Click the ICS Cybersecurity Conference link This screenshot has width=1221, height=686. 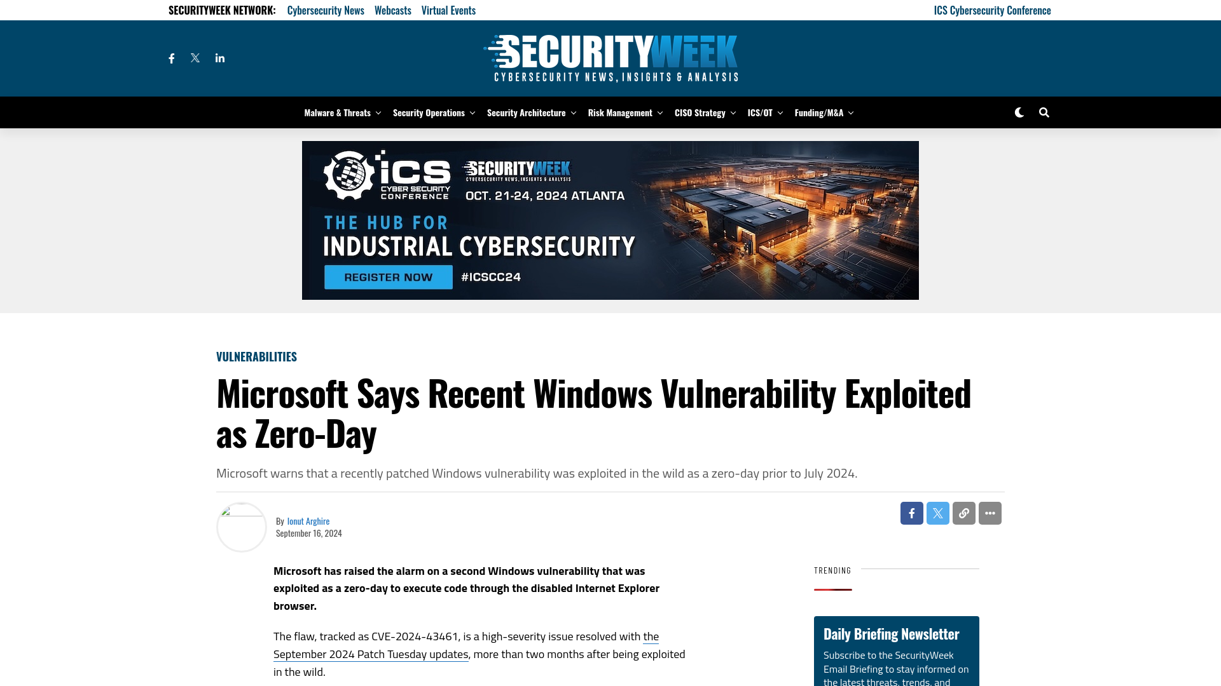click(992, 10)
